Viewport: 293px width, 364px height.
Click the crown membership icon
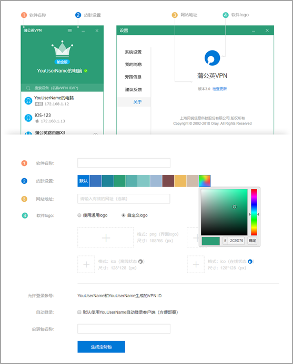click(x=62, y=48)
